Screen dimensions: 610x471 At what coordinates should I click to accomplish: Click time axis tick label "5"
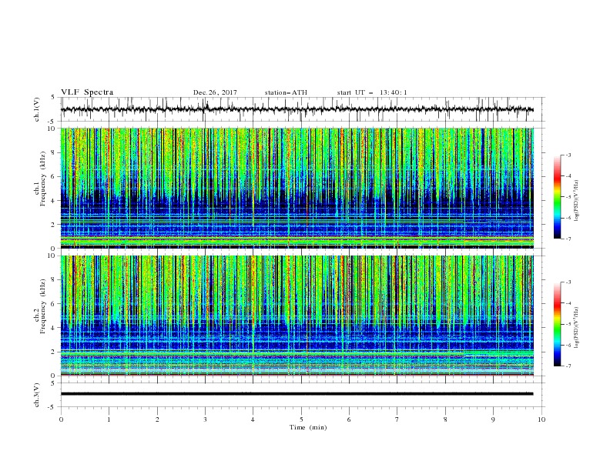(301, 419)
